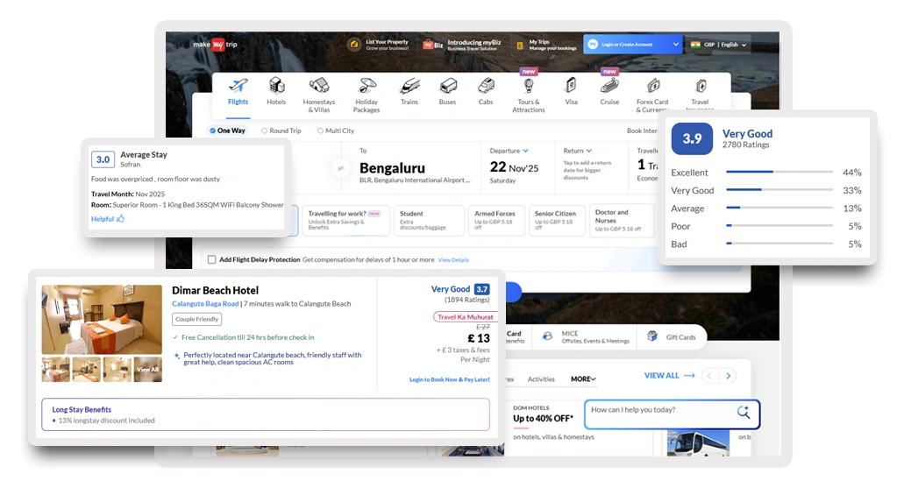Viewport: 904px width, 488px height.
Task: Click the View All photos thumbnail
Action: [x=148, y=370]
